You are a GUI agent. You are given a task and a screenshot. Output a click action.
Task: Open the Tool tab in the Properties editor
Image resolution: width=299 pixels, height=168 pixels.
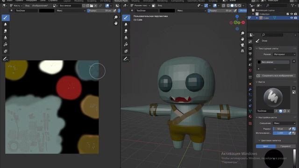(250, 42)
